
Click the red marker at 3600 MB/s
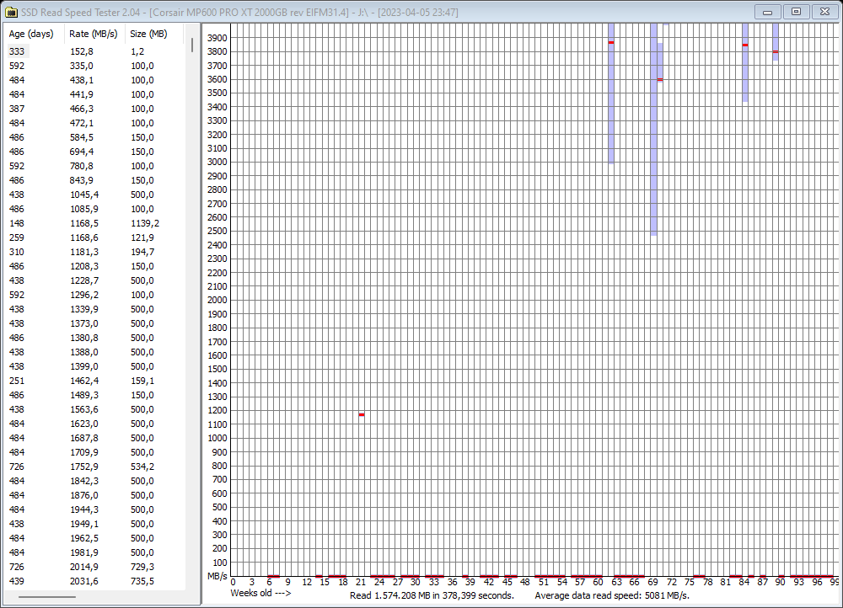[x=660, y=79]
